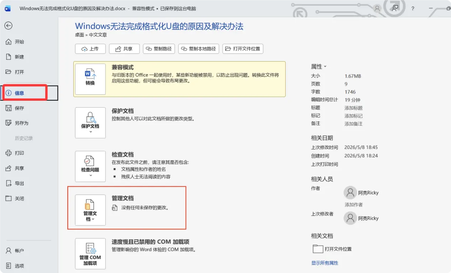451x273 pixels.
Task: Click the 作者 阿亮Ricky avatar
Action: (x=350, y=193)
